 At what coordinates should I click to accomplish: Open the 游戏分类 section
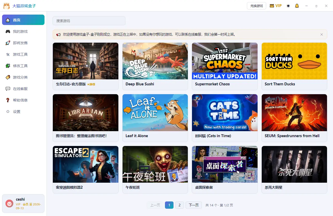point(23,77)
